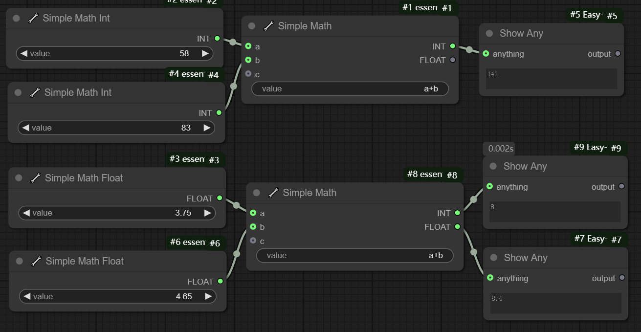Click the Show Any title of node #5
Image resolution: width=641 pixels, height=332 pixels.
[x=521, y=34]
